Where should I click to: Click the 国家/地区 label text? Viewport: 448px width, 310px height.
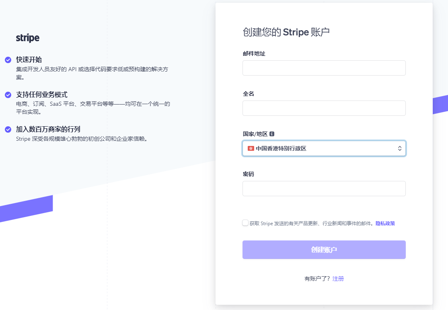(255, 134)
